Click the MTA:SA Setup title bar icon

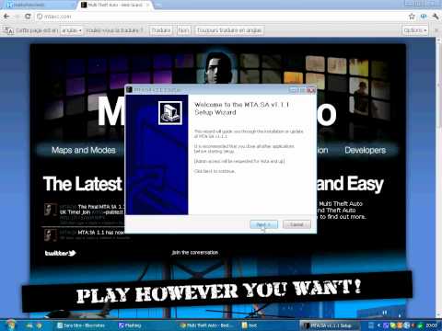click(130, 89)
